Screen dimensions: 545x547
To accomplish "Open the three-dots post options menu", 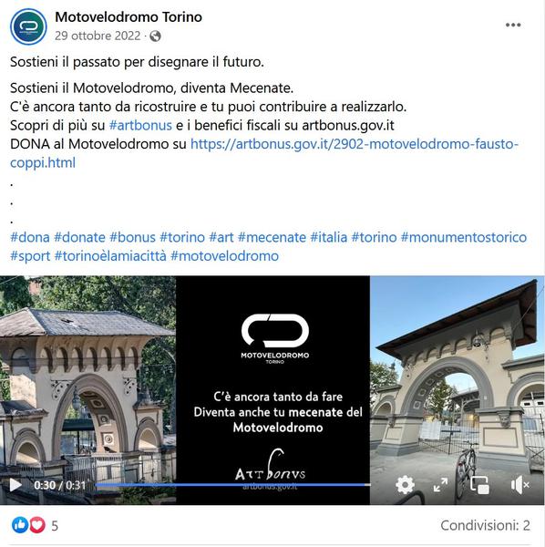I will click(x=513, y=25).
